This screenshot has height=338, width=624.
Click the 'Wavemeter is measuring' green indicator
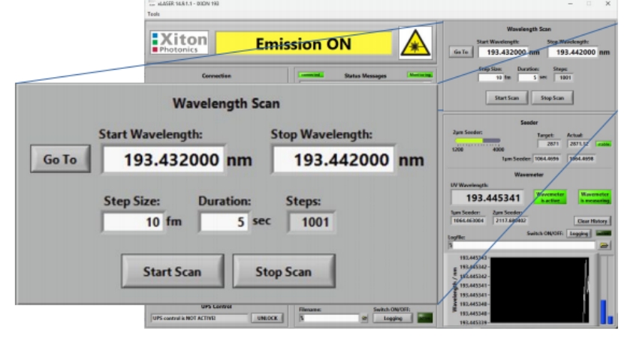(x=595, y=197)
